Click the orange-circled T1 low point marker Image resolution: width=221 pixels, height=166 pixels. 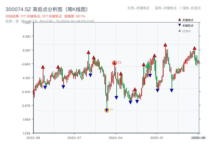pos(107,110)
